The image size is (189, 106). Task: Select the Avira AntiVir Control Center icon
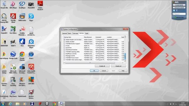tap(31, 69)
